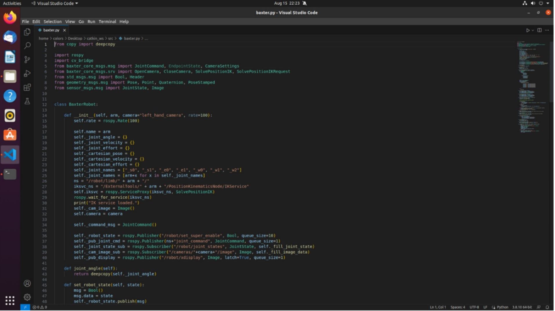Viewport: 555px width, 311px height.
Task: Change end of line sequence LF
Action: click(485, 307)
